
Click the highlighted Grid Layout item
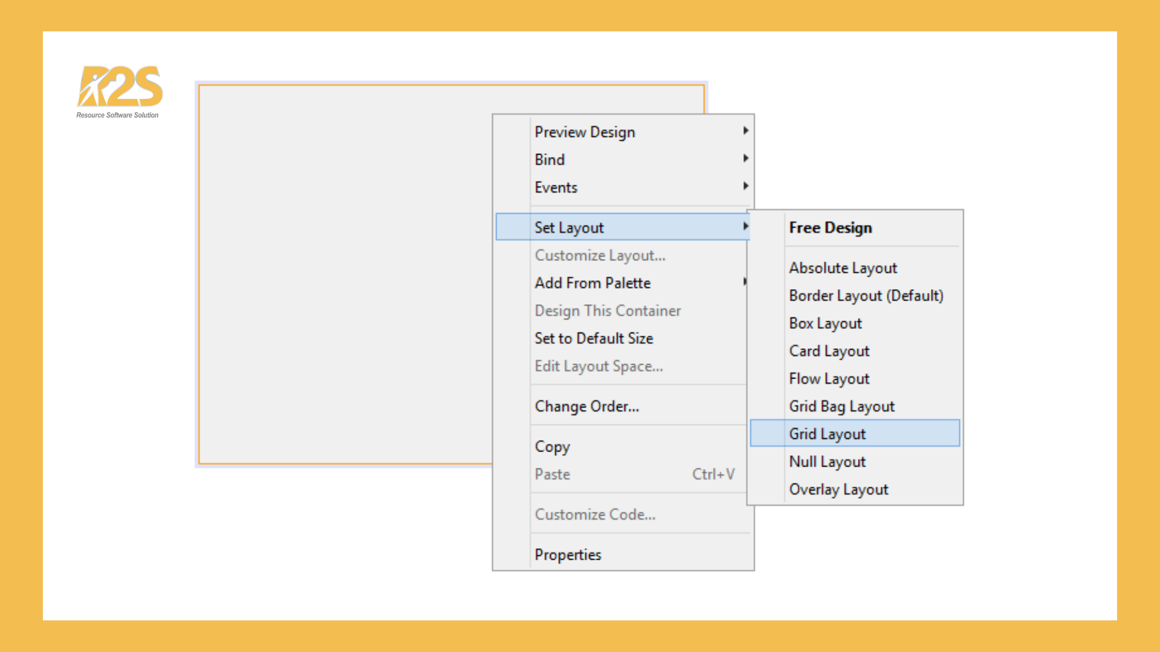[x=827, y=434]
